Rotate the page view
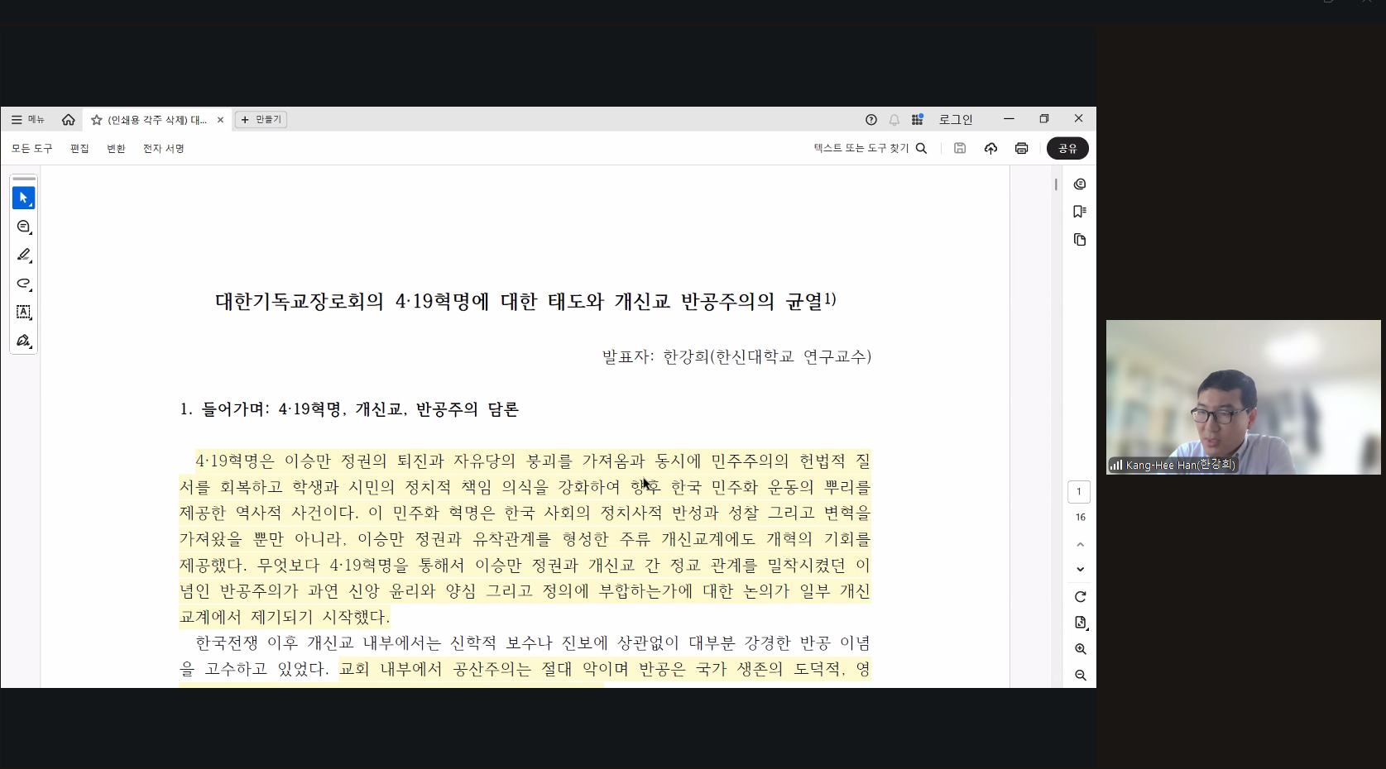This screenshot has width=1386, height=769. point(1080,597)
